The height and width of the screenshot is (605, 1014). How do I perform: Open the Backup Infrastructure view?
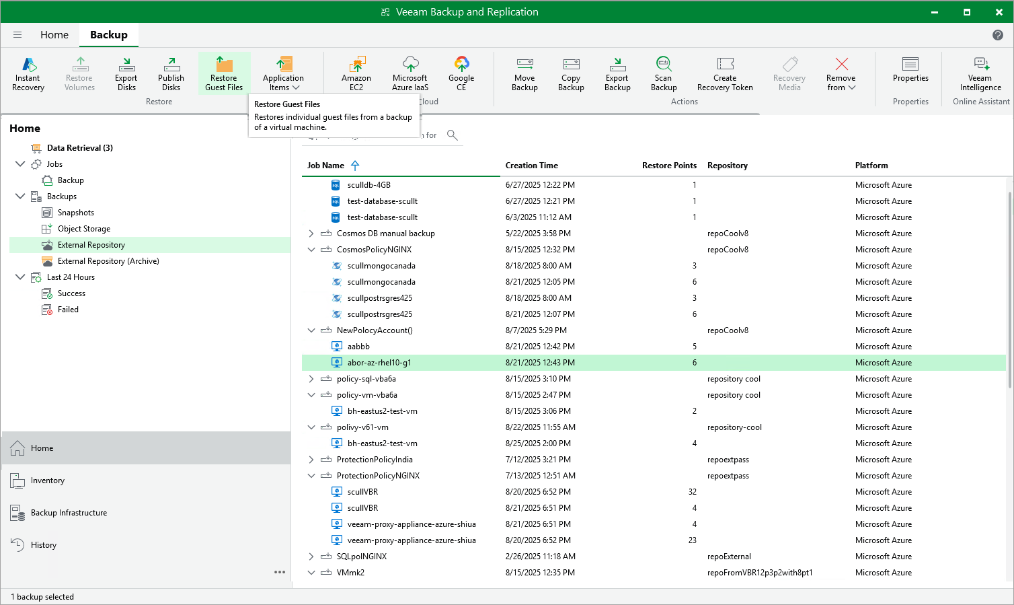tap(146, 513)
